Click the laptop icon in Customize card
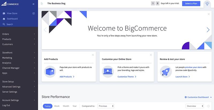 click(x=108, y=72)
